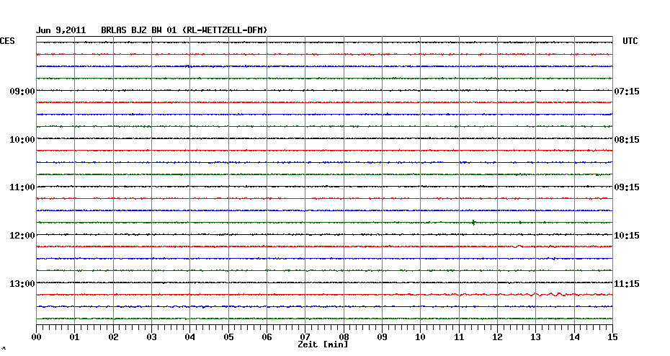Click the 07:15 UTC time label
This screenshot has height=356, width=670.
pos(626,92)
